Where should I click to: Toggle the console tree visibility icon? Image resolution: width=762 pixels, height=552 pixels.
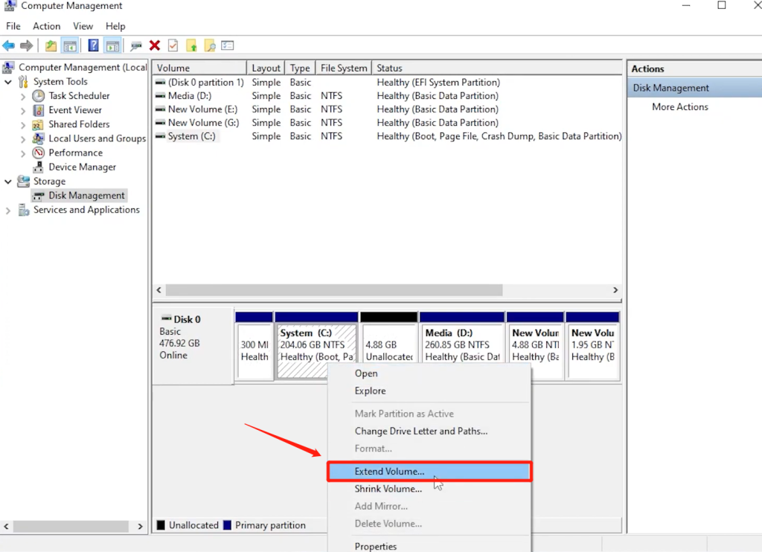coord(70,45)
